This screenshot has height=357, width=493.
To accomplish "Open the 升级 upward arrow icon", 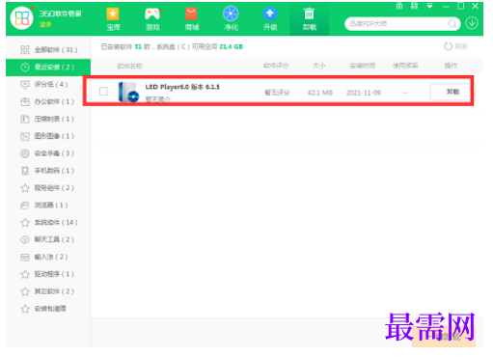I will (x=270, y=19).
